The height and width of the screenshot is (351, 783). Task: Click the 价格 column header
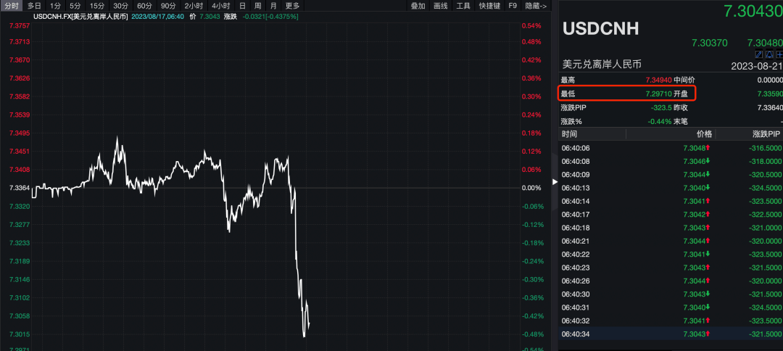pyautogui.click(x=704, y=134)
